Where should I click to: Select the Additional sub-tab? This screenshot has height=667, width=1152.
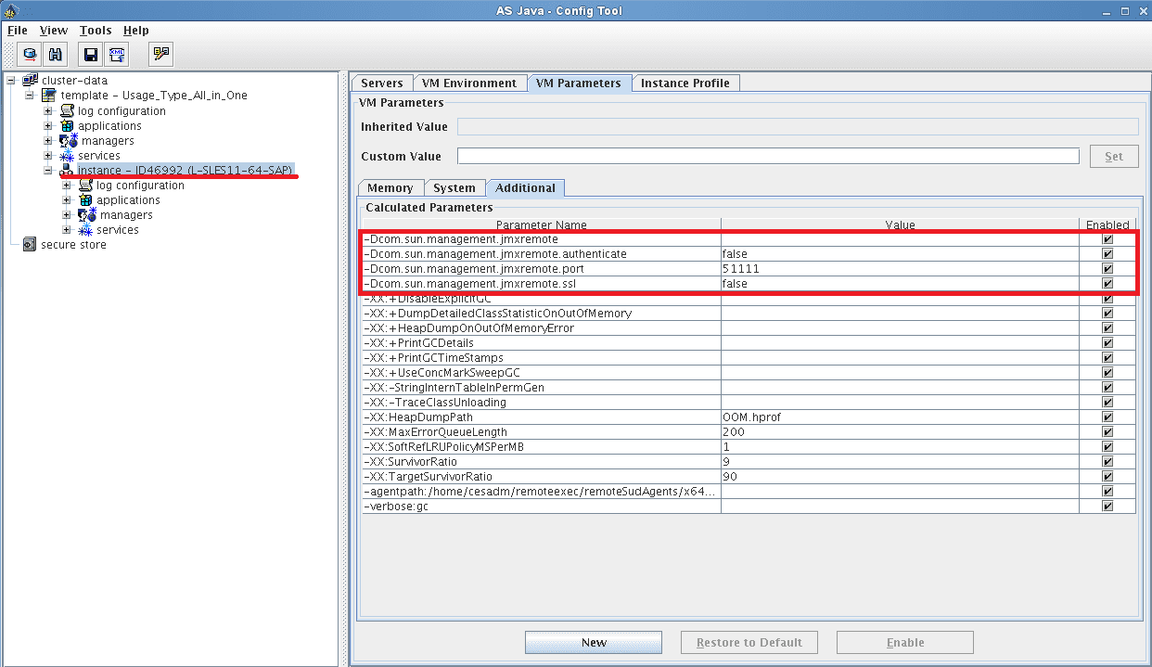[526, 188]
